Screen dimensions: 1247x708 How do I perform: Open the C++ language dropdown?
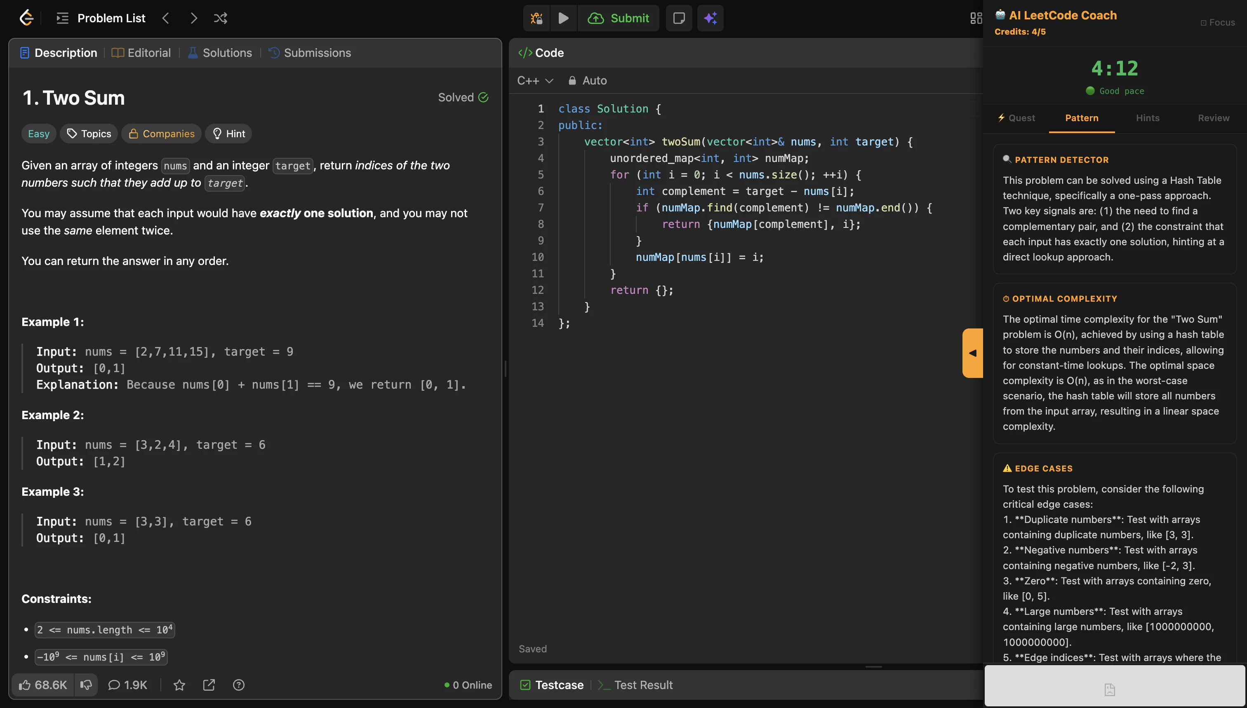click(x=535, y=80)
